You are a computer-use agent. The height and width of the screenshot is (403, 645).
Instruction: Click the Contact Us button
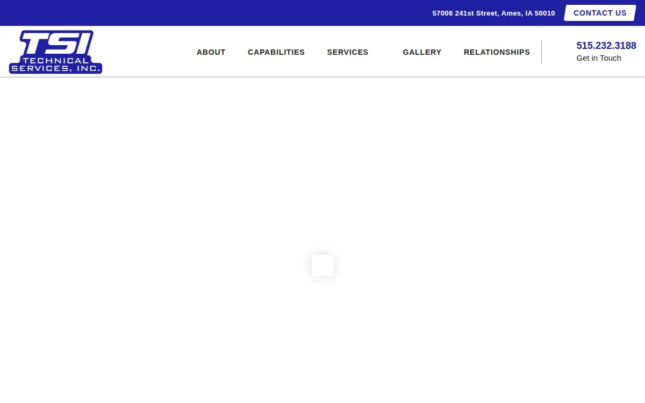tap(600, 13)
